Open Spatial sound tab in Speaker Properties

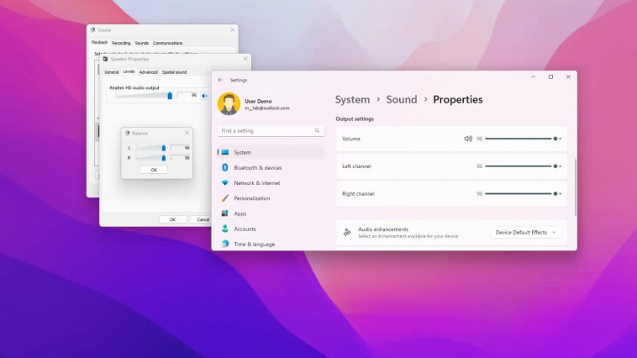[174, 72]
